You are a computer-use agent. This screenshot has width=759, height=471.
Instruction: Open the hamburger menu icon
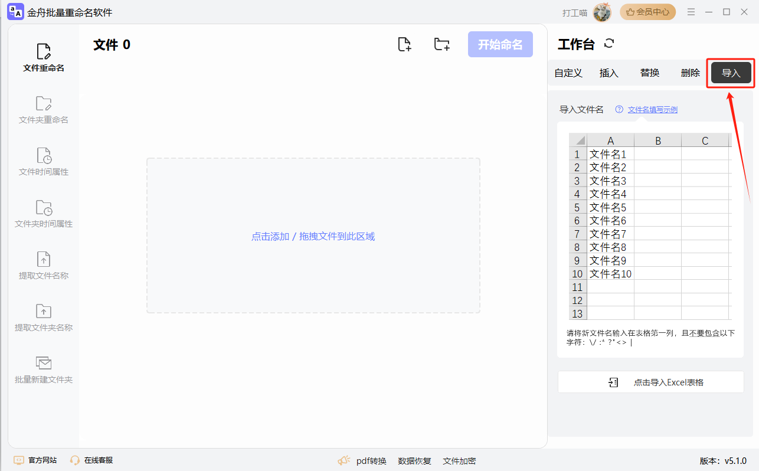tap(691, 12)
